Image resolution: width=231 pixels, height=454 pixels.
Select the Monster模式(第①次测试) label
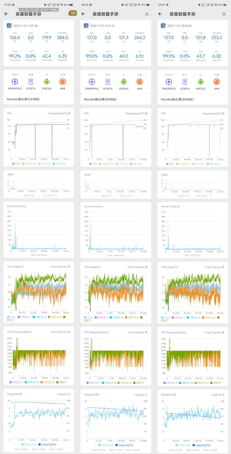[x=23, y=99]
